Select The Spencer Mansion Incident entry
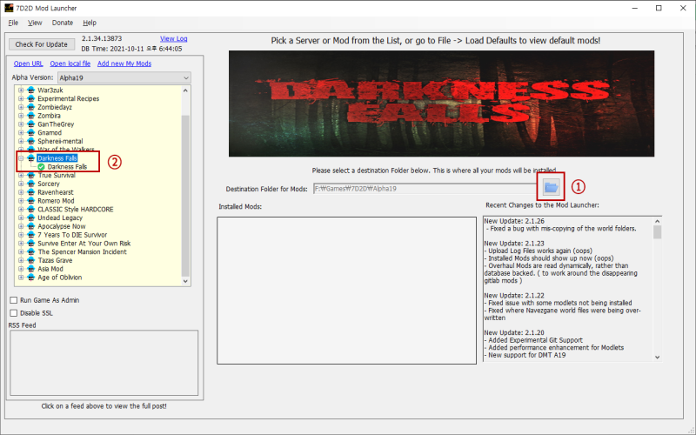Viewport: 696px width, 435px height. [82, 251]
